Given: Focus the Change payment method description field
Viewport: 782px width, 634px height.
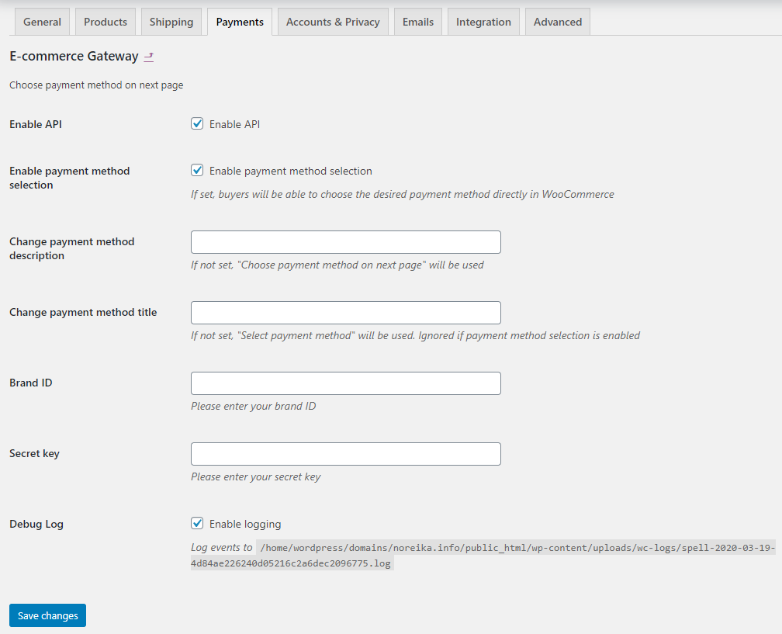Looking at the screenshot, I should pyautogui.click(x=346, y=242).
